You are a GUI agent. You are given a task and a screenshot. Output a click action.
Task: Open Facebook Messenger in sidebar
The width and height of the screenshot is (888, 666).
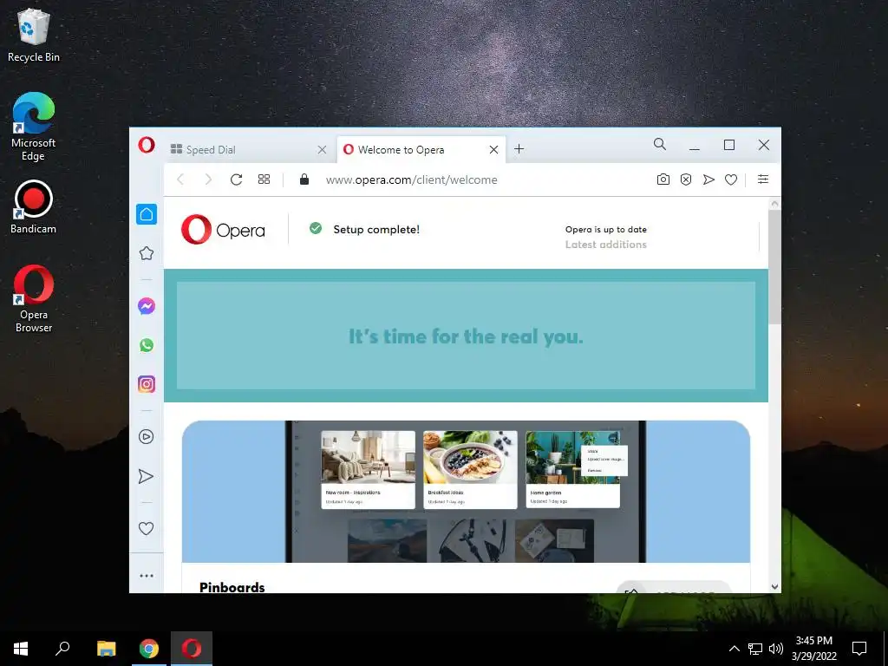tap(146, 306)
